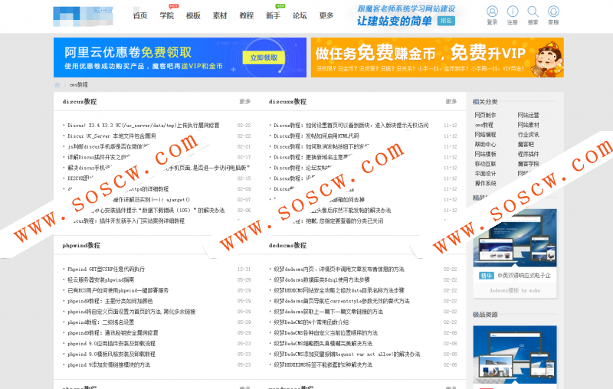Screen dimensions: 613x389
Task: Select 移动互联 category link
Action: [x=485, y=164]
